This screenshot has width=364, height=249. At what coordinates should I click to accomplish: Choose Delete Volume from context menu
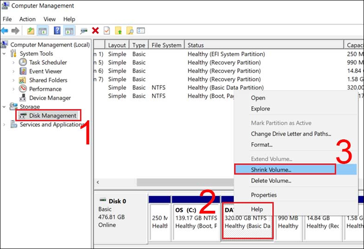[271, 181]
